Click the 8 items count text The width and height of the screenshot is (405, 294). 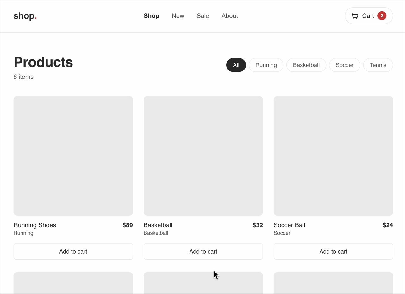click(x=23, y=77)
